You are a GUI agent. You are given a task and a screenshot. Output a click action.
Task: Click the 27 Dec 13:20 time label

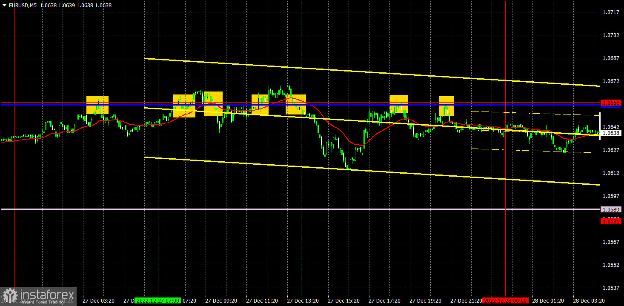(303, 300)
